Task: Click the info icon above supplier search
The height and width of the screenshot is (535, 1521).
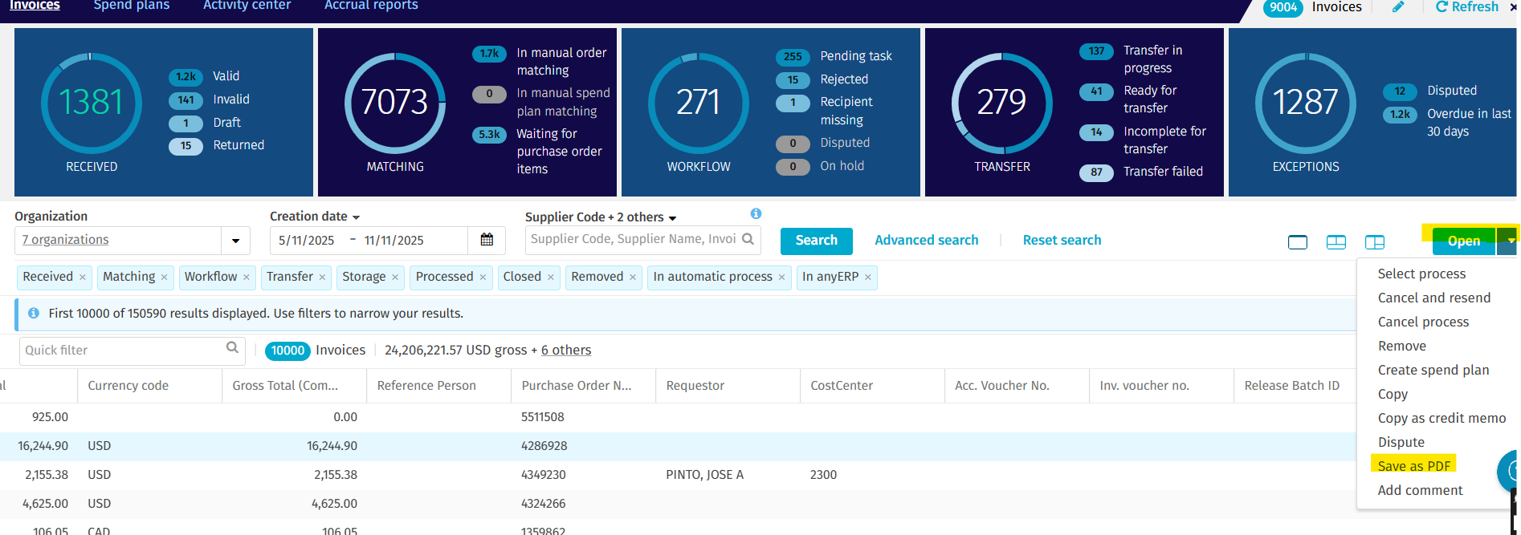Action: [x=756, y=213]
